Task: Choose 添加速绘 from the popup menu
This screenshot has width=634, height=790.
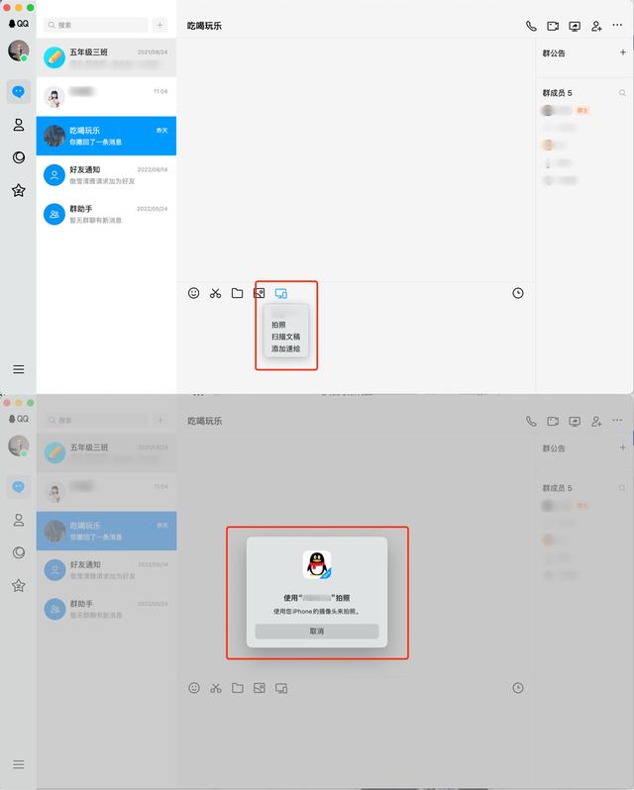Action: pyautogui.click(x=285, y=348)
